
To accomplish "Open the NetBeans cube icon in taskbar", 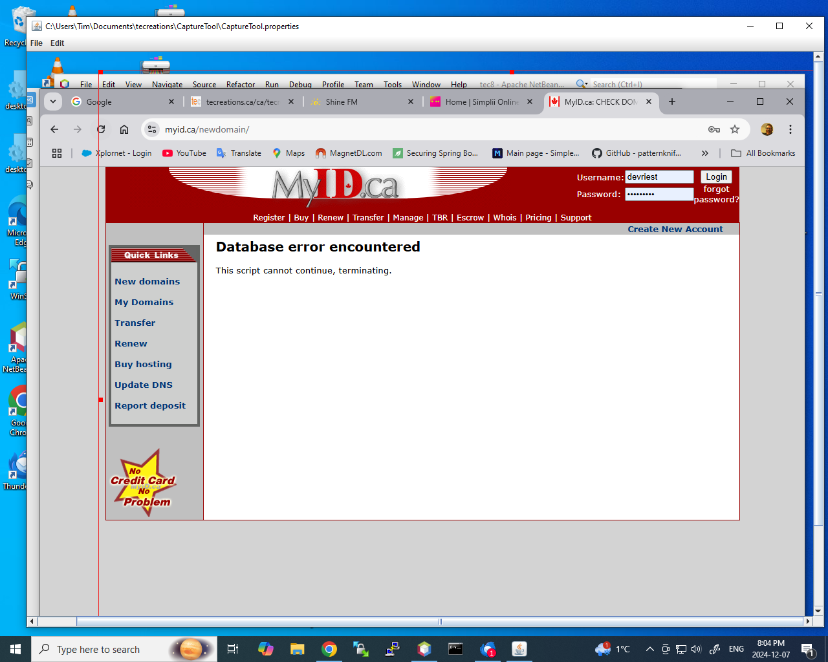I will (x=424, y=649).
